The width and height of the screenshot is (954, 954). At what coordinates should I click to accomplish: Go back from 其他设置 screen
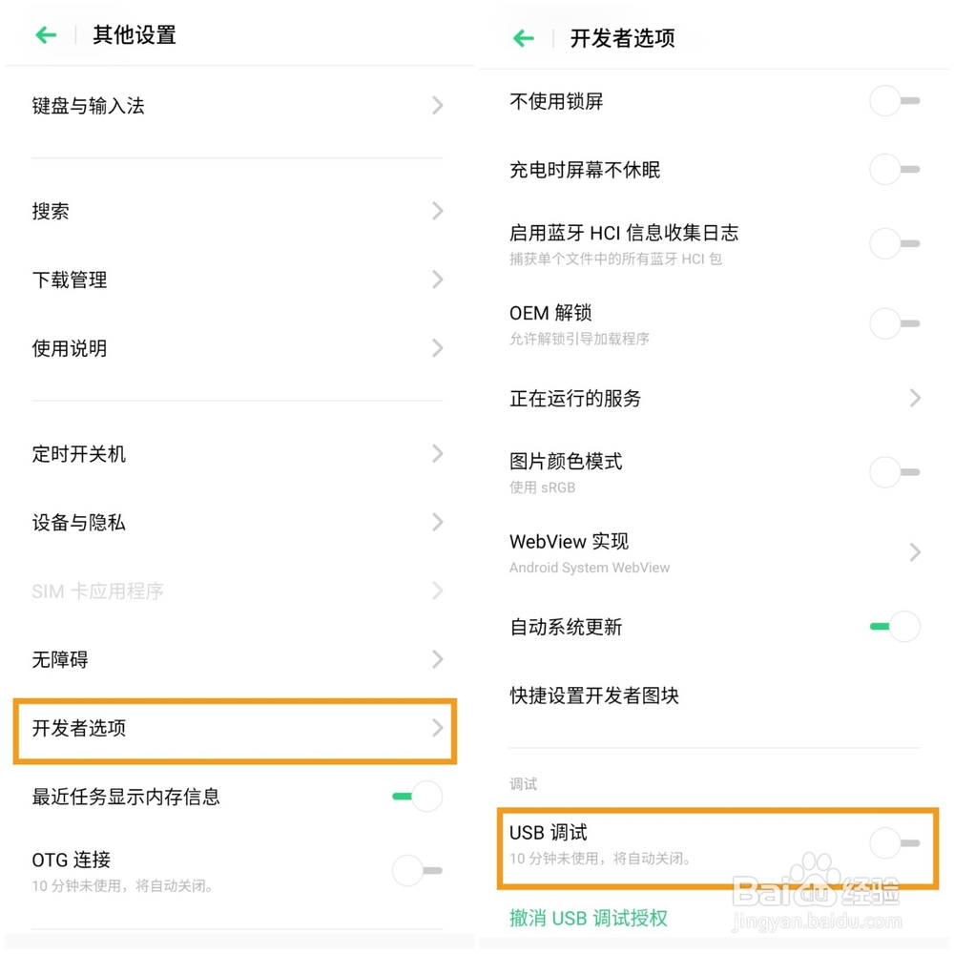click(x=46, y=35)
